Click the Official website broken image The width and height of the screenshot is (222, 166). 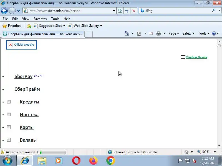(x=21, y=45)
